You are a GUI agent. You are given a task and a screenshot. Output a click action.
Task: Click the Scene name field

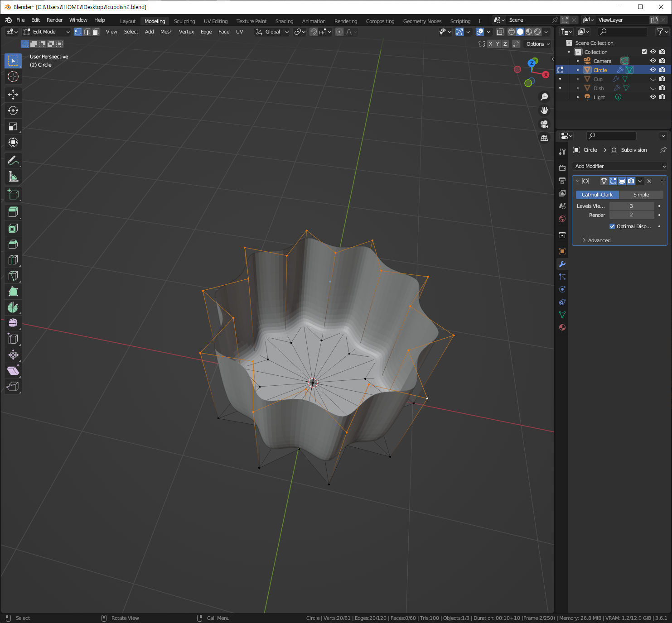(529, 20)
